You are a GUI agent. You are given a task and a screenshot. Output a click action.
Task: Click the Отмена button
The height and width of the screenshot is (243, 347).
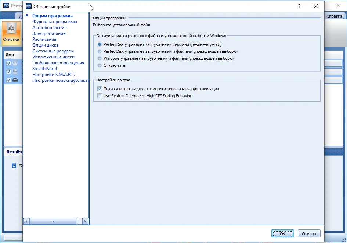point(309,234)
